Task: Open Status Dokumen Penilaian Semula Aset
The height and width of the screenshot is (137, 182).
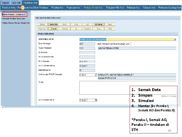Action: 16,23
